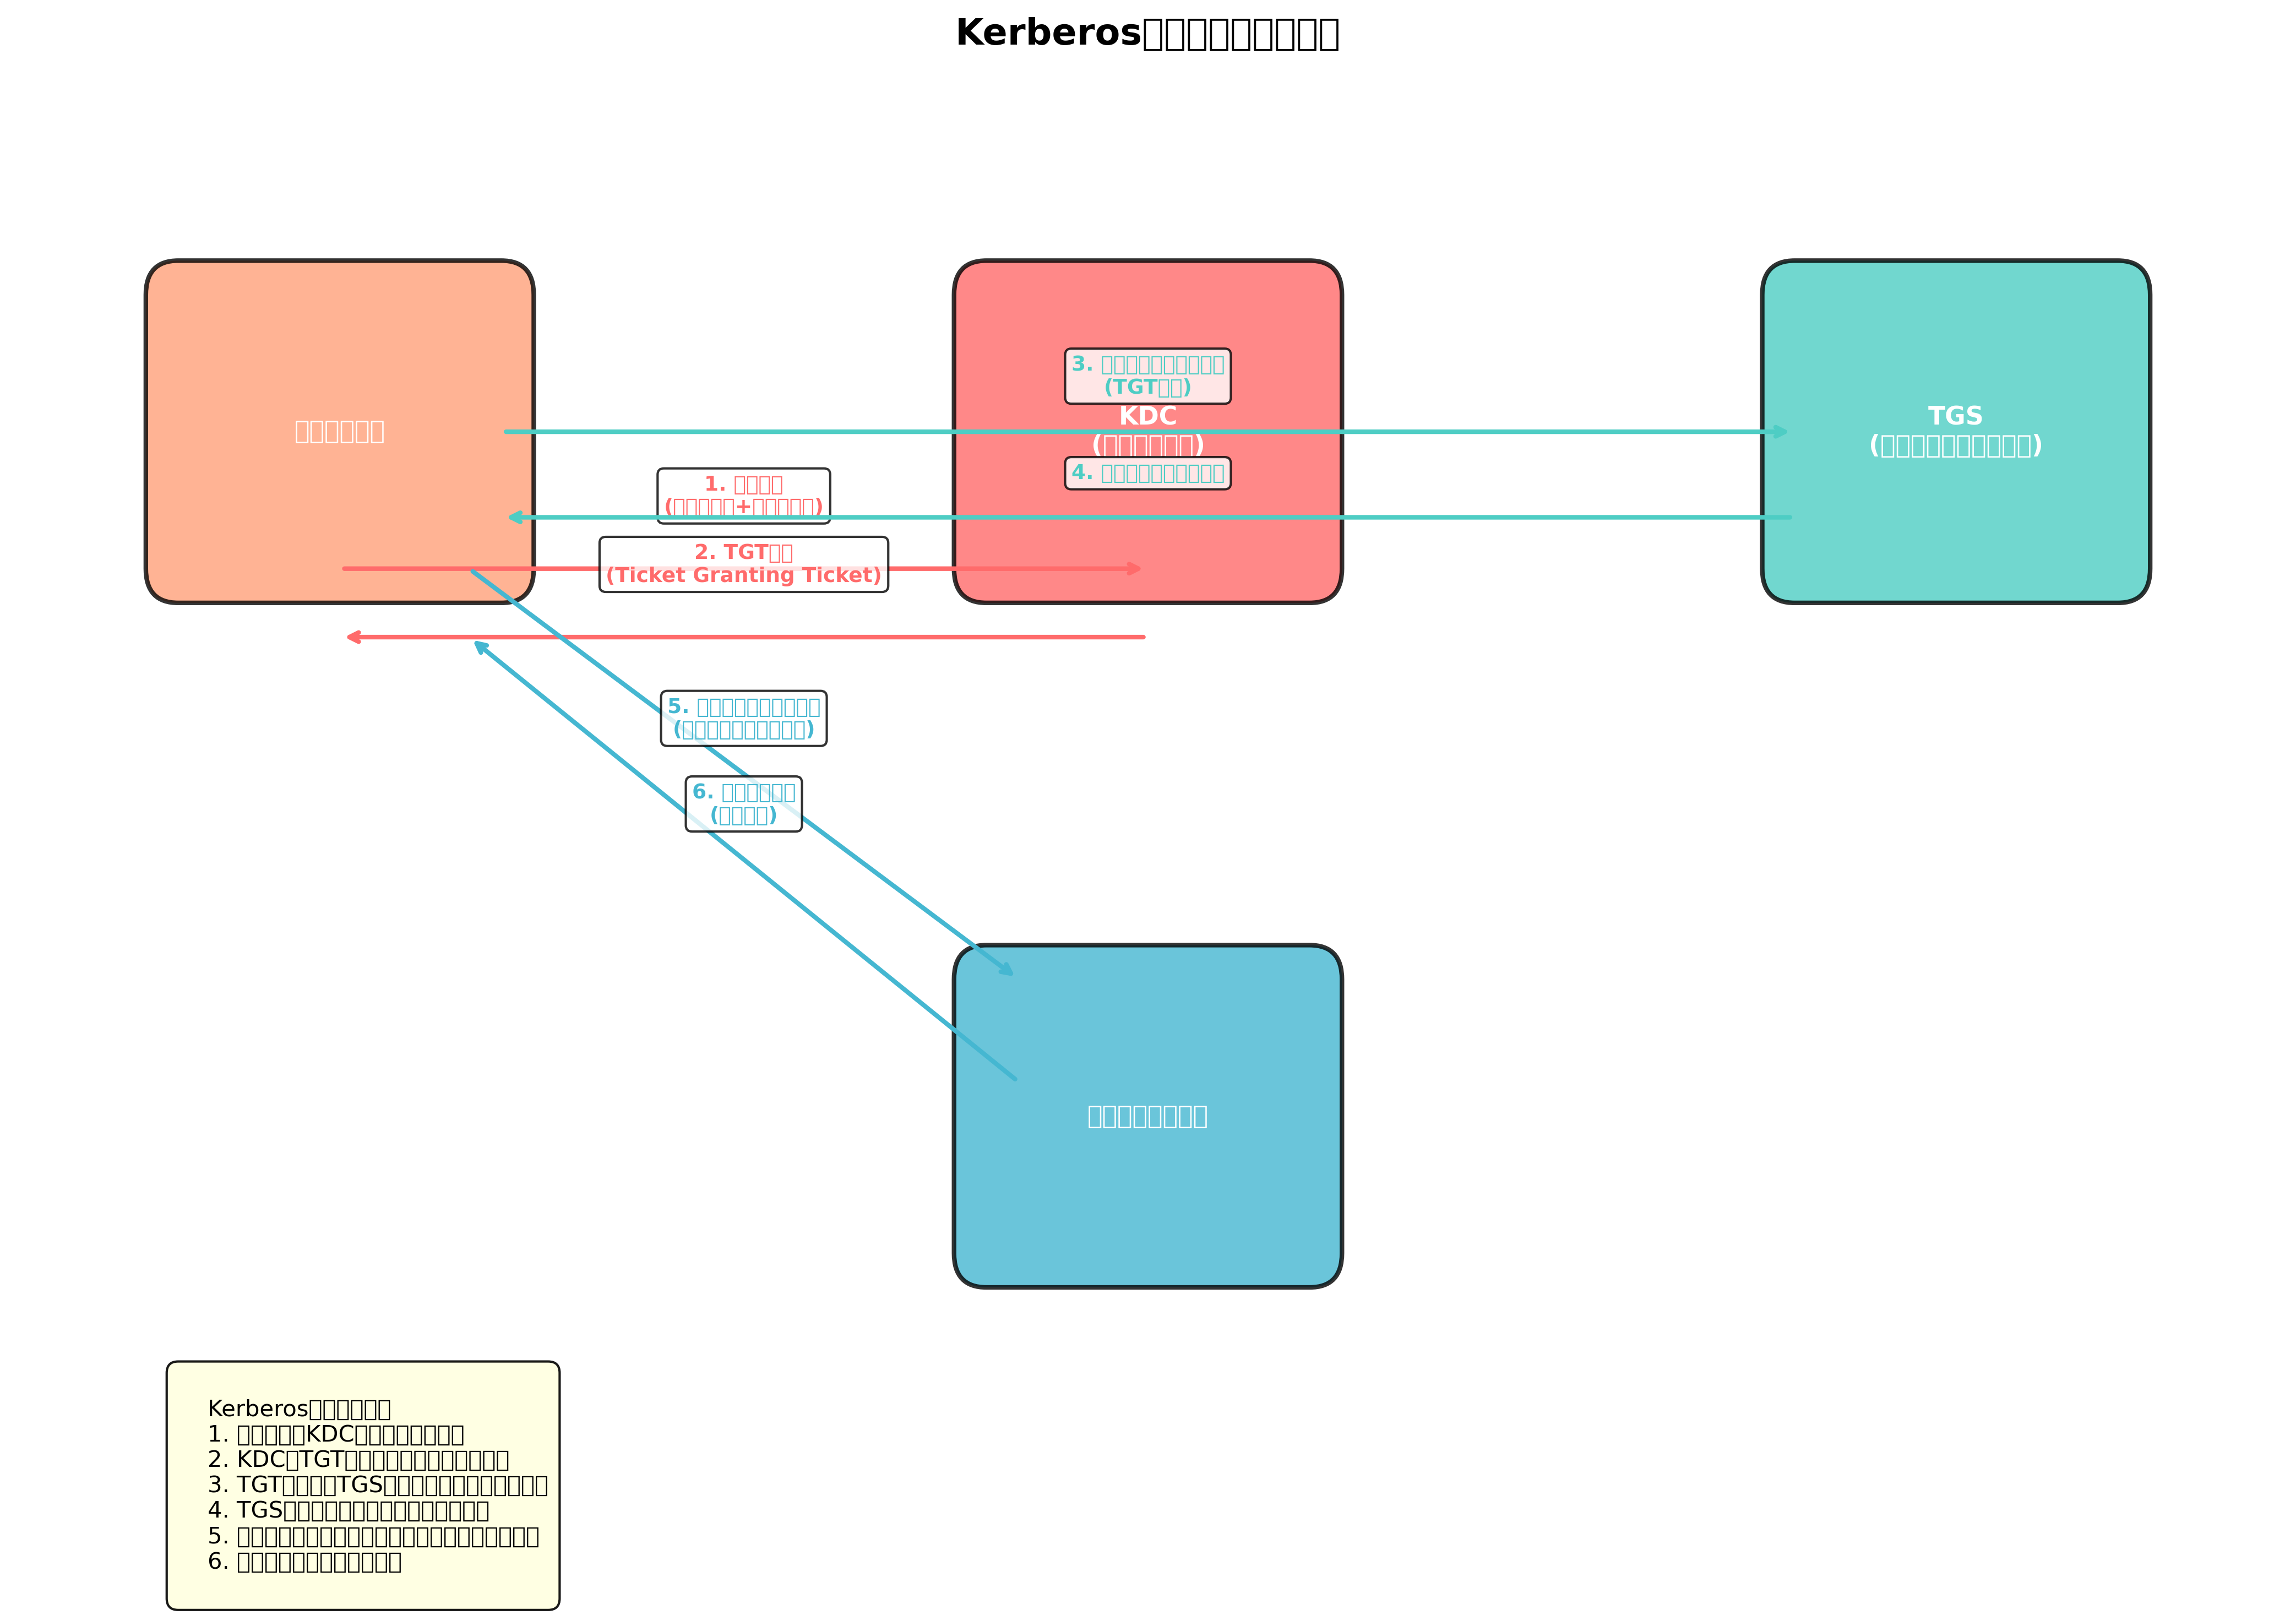Viewport: 2296px width, 1615px height.
Task: Click legend line 6 in yellow box
Action: click(x=304, y=1562)
